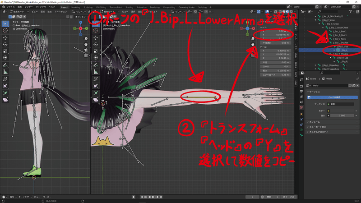
Task: Toggle viewport gizmos button in header
Action: (x=259, y=12)
